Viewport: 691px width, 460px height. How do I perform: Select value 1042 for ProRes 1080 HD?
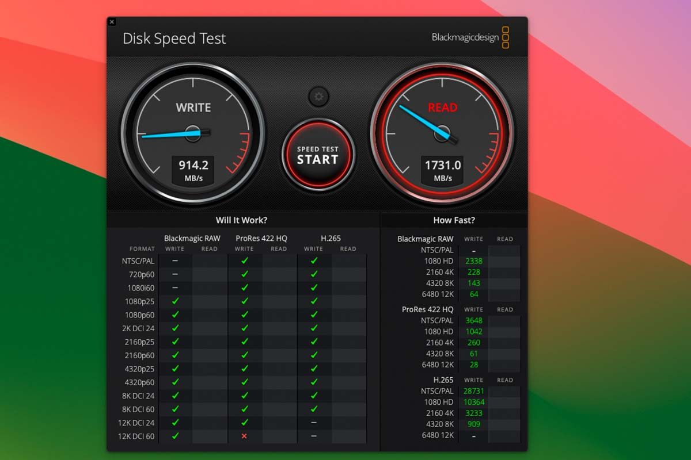point(474,332)
